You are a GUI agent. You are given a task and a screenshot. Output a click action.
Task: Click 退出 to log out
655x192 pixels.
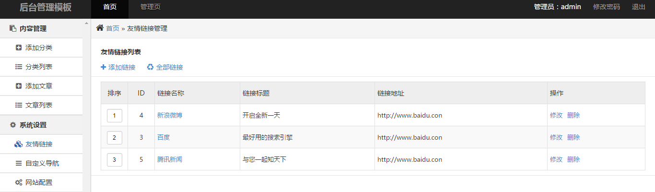tap(639, 7)
